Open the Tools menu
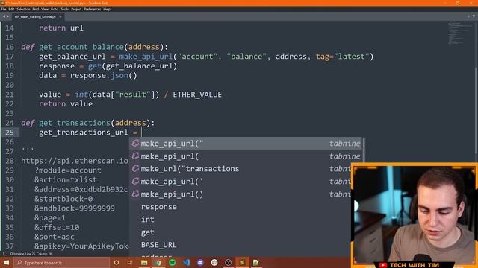 click(65, 10)
